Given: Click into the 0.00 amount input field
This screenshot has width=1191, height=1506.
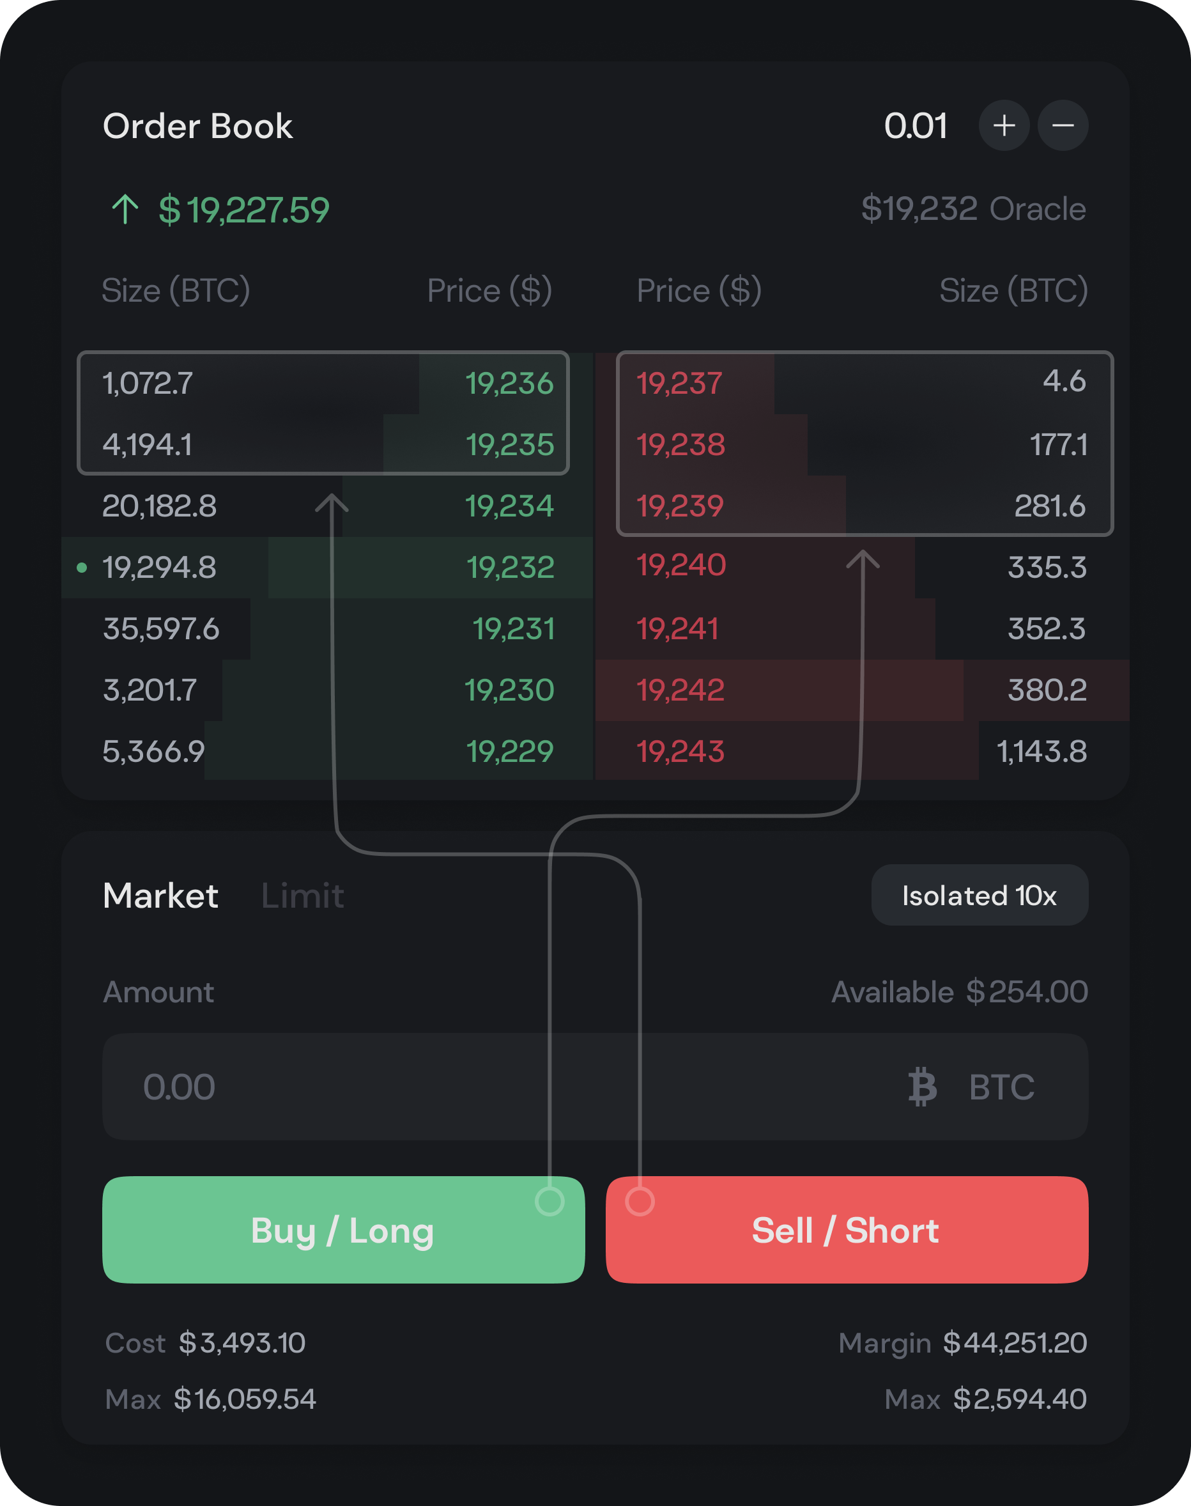Looking at the screenshot, I should (x=488, y=1086).
